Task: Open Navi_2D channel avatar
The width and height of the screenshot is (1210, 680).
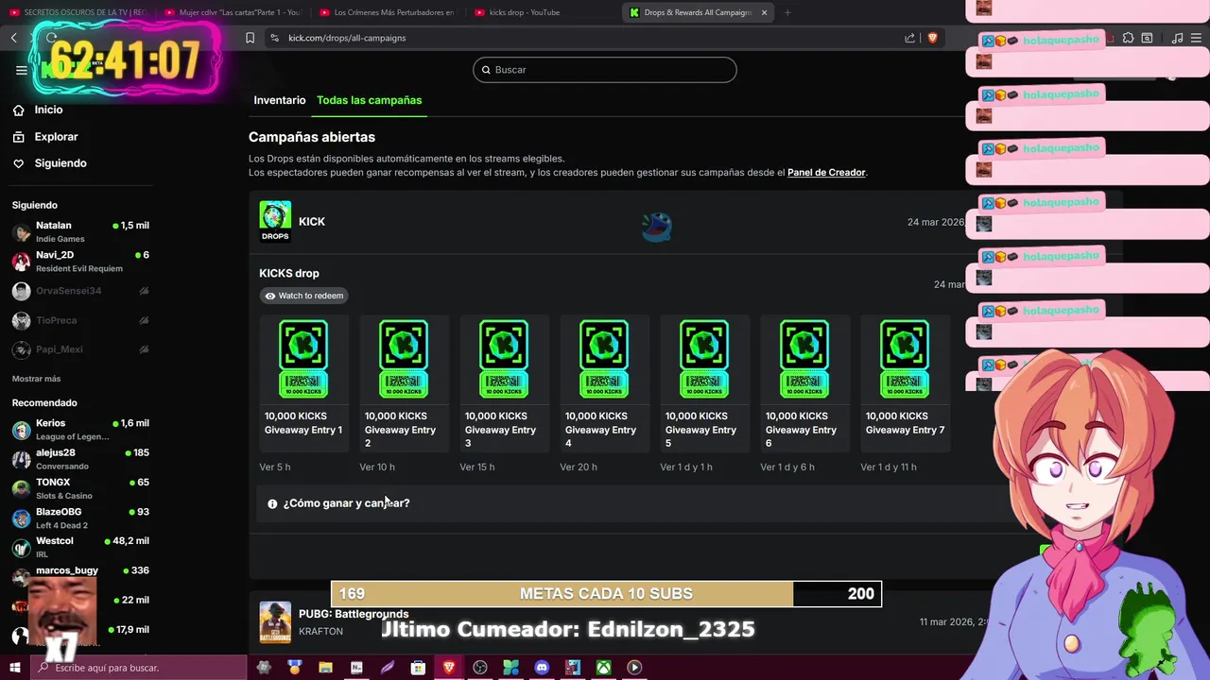Action: tap(21, 261)
